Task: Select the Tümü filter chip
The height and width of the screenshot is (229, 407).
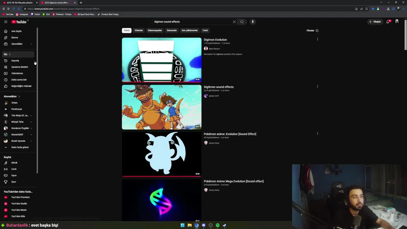Action: coord(127,31)
